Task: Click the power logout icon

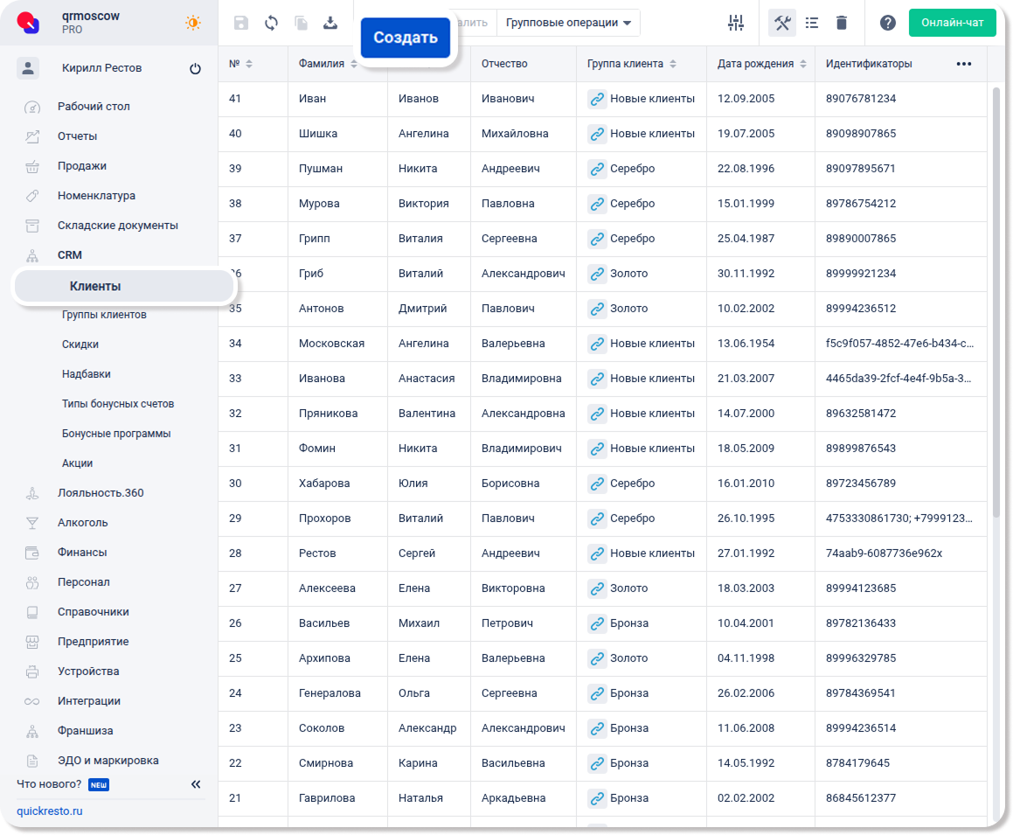Action: pos(195,69)
